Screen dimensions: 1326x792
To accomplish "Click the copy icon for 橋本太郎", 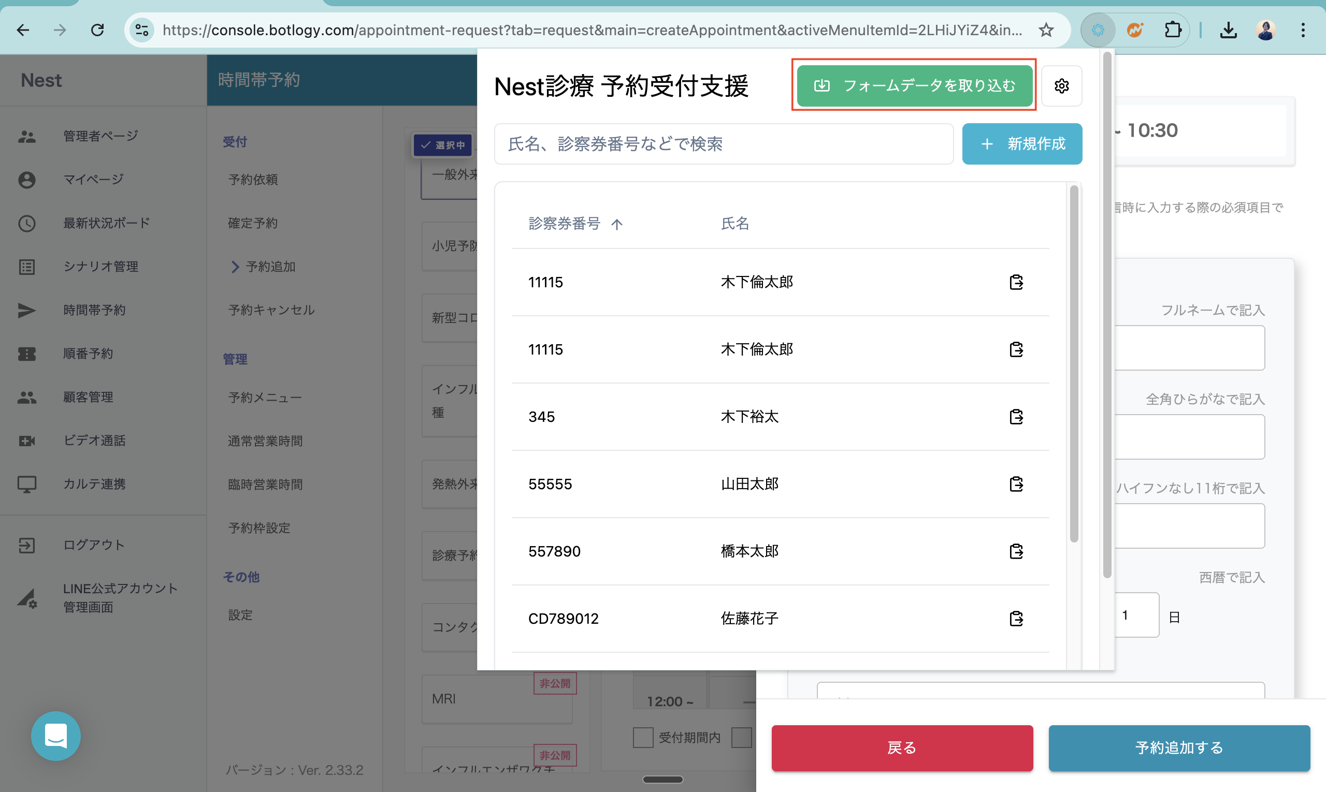I will (x=1016, y=551).
